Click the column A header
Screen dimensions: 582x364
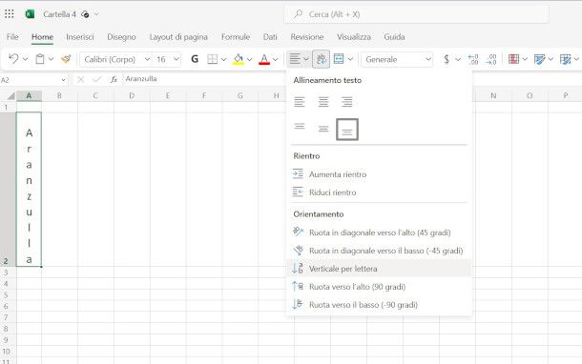click(x=29, y=95)
